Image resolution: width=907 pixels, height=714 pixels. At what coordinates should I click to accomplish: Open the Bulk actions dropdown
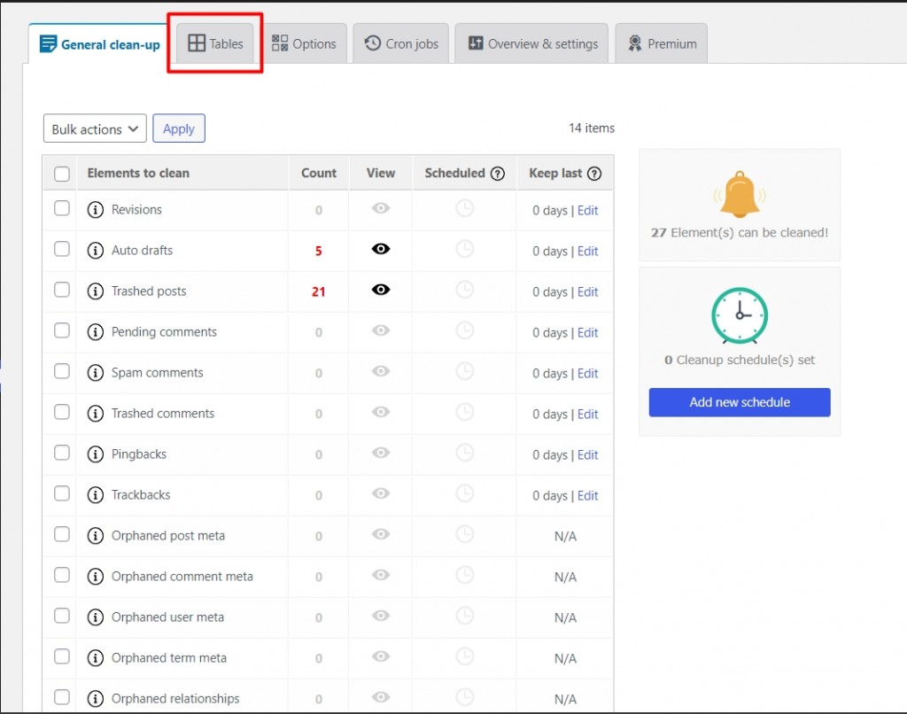[95, 128]
